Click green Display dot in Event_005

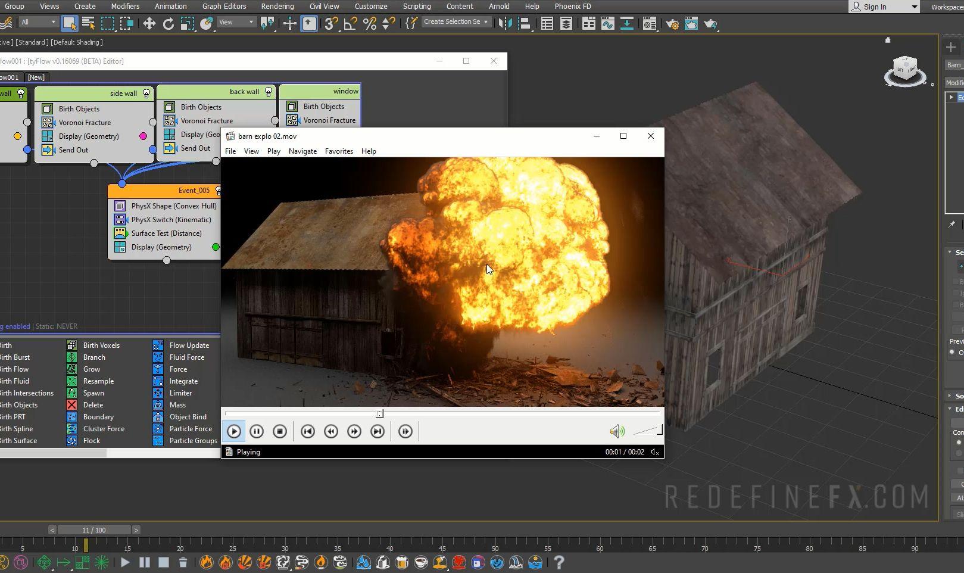point(216,247)
